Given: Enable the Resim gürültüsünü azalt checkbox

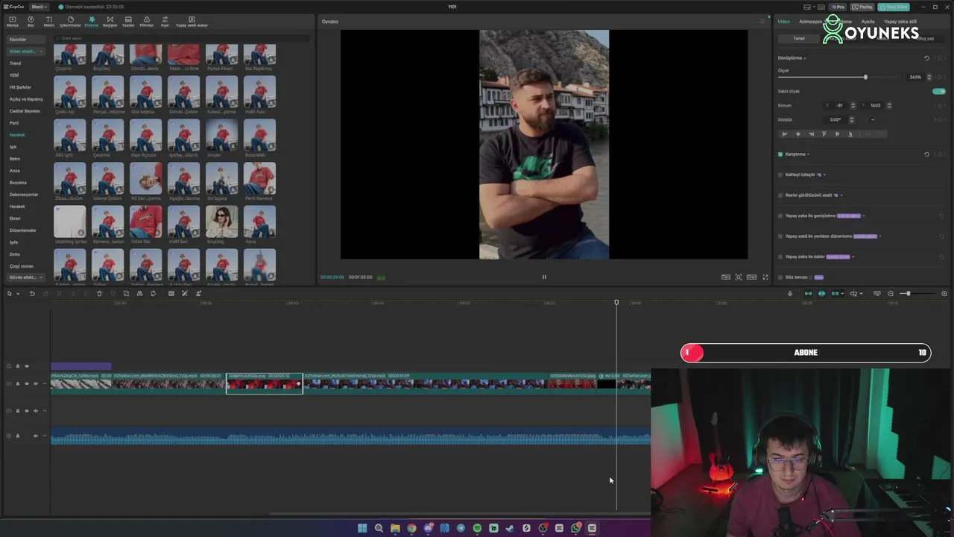Looking at the screenshot, I should [x=780, y=195].
